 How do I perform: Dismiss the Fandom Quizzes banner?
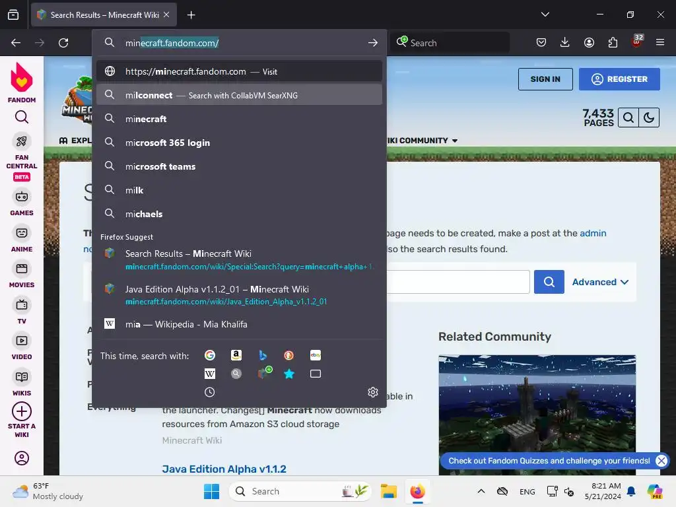[661, 460]
